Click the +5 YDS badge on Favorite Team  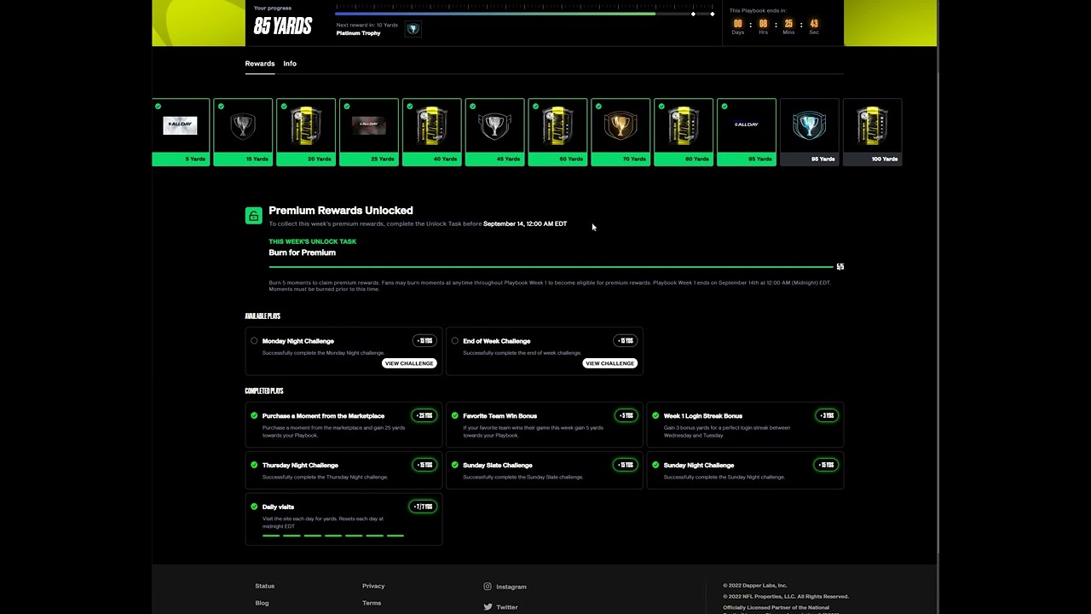[x=626, y=416]
